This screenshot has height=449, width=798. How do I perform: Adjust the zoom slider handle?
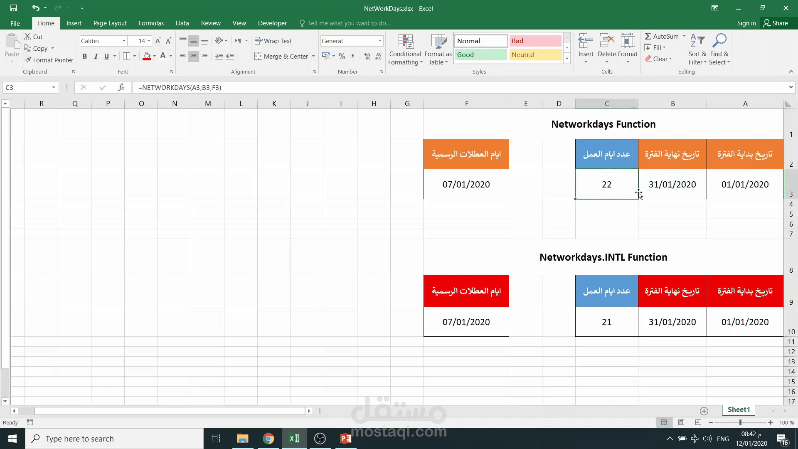coord(740,422)
